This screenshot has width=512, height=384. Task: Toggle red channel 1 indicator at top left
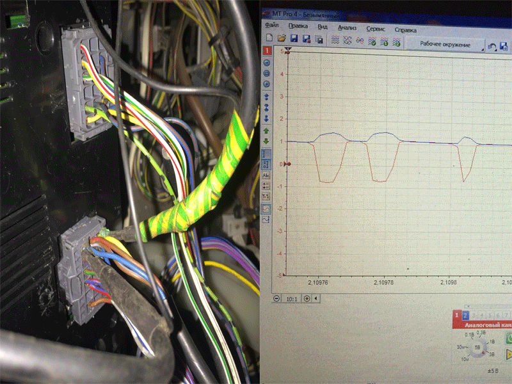266,51
